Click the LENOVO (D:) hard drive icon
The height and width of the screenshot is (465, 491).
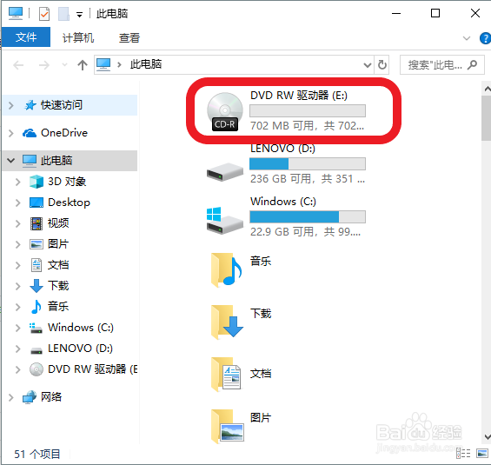(225, 172)
